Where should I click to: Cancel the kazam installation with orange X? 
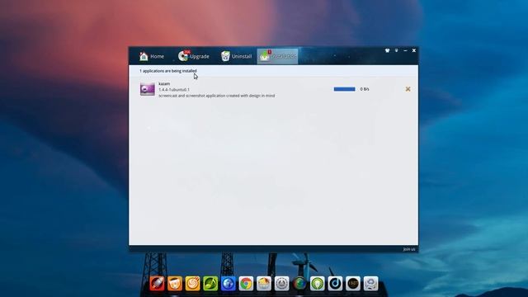tap(408, 89)
